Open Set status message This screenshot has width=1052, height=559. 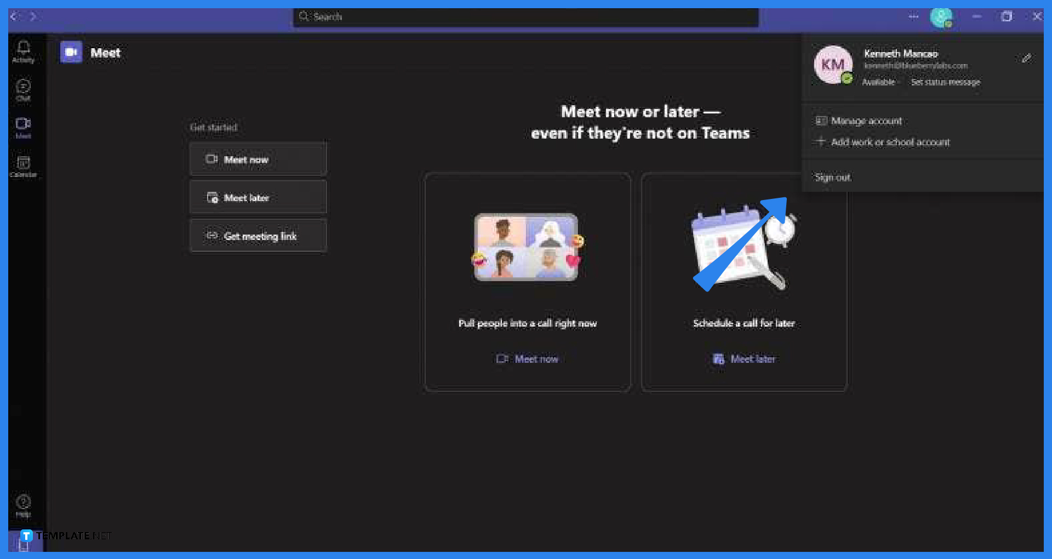pos(946,82)
